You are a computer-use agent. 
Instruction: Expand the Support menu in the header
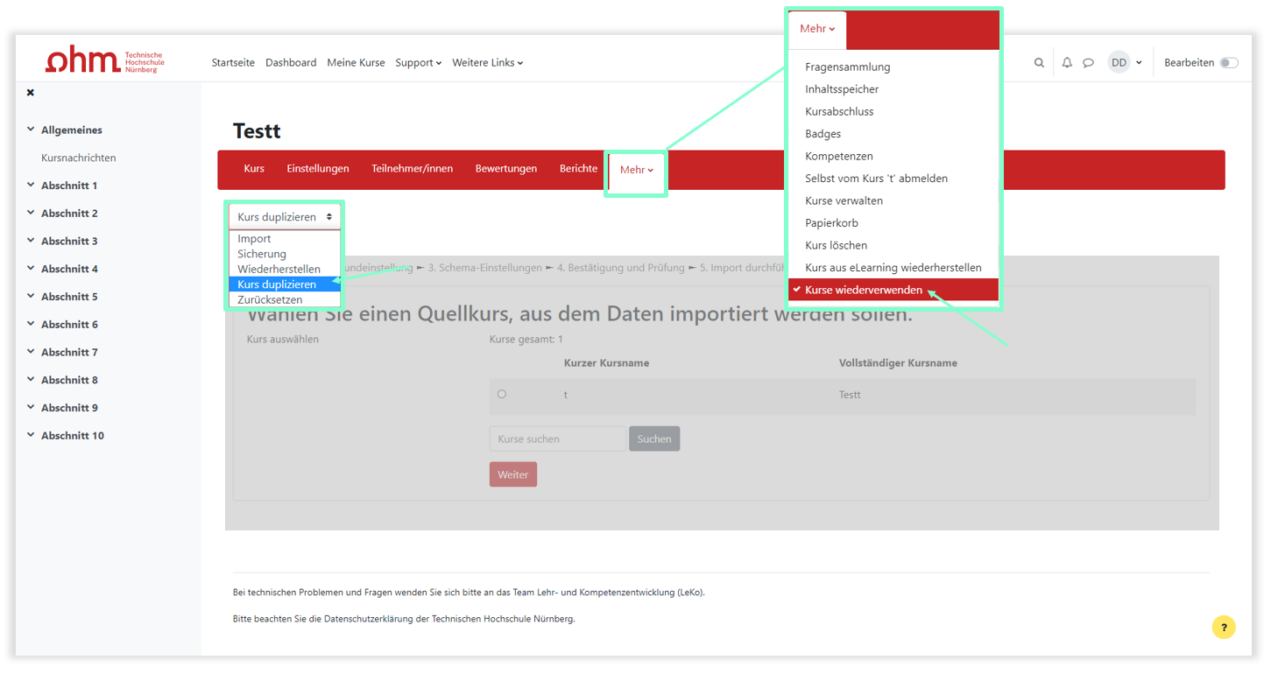coord(418,63)
